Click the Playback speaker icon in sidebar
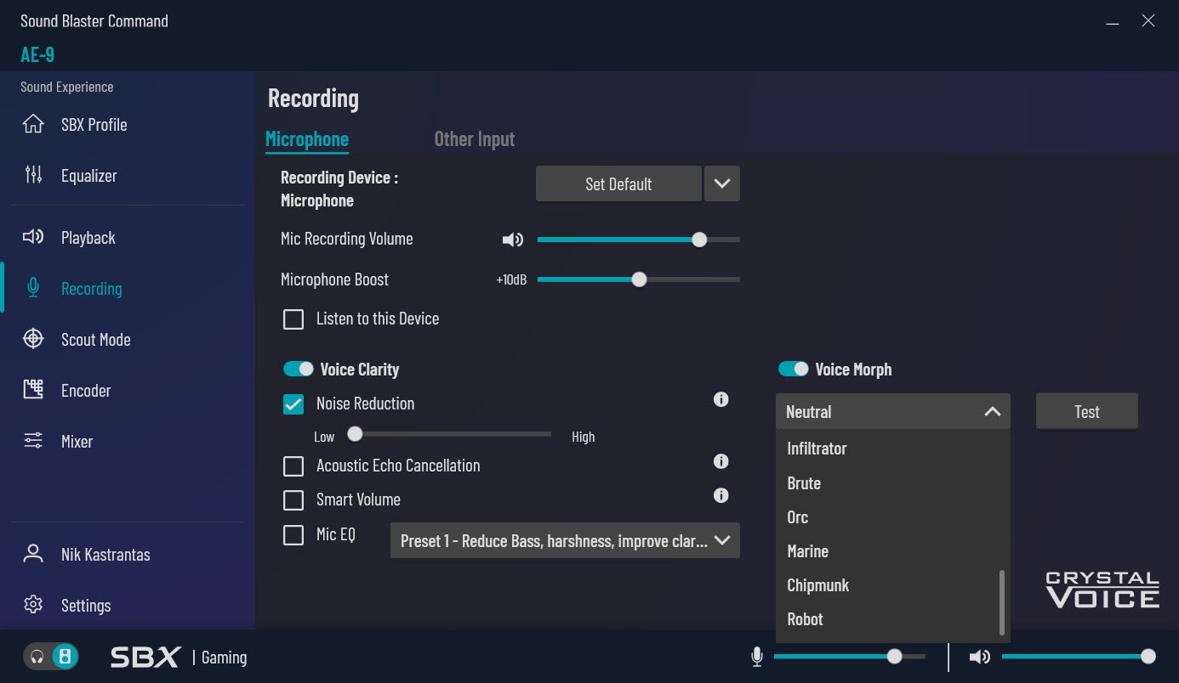The width and height of the screenshot is (1179, 683). pos(33,237)
